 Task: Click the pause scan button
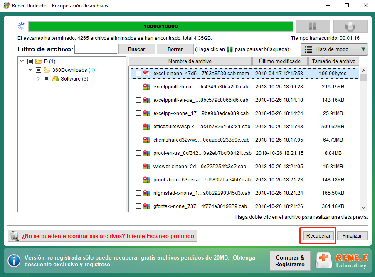(x=313, y=26)
